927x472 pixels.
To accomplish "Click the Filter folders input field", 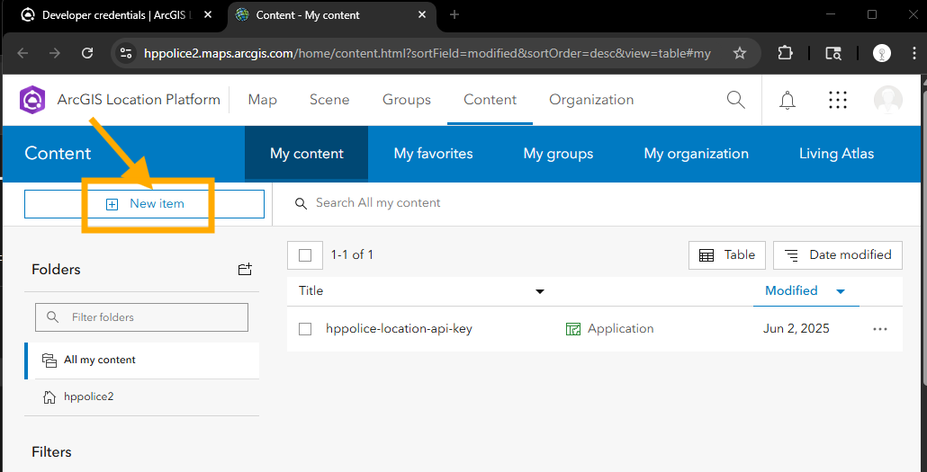I will click(142, 317).
